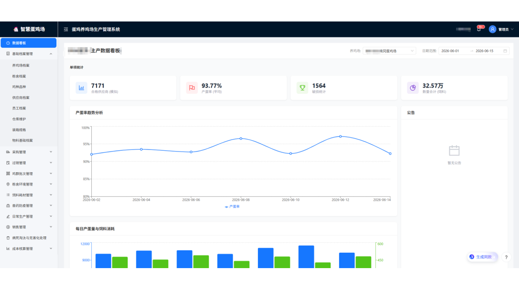Screen dimensions: 519x290
Task: Click the 2026-06-08 data point on chart
Action: click(x=241, y=138)
